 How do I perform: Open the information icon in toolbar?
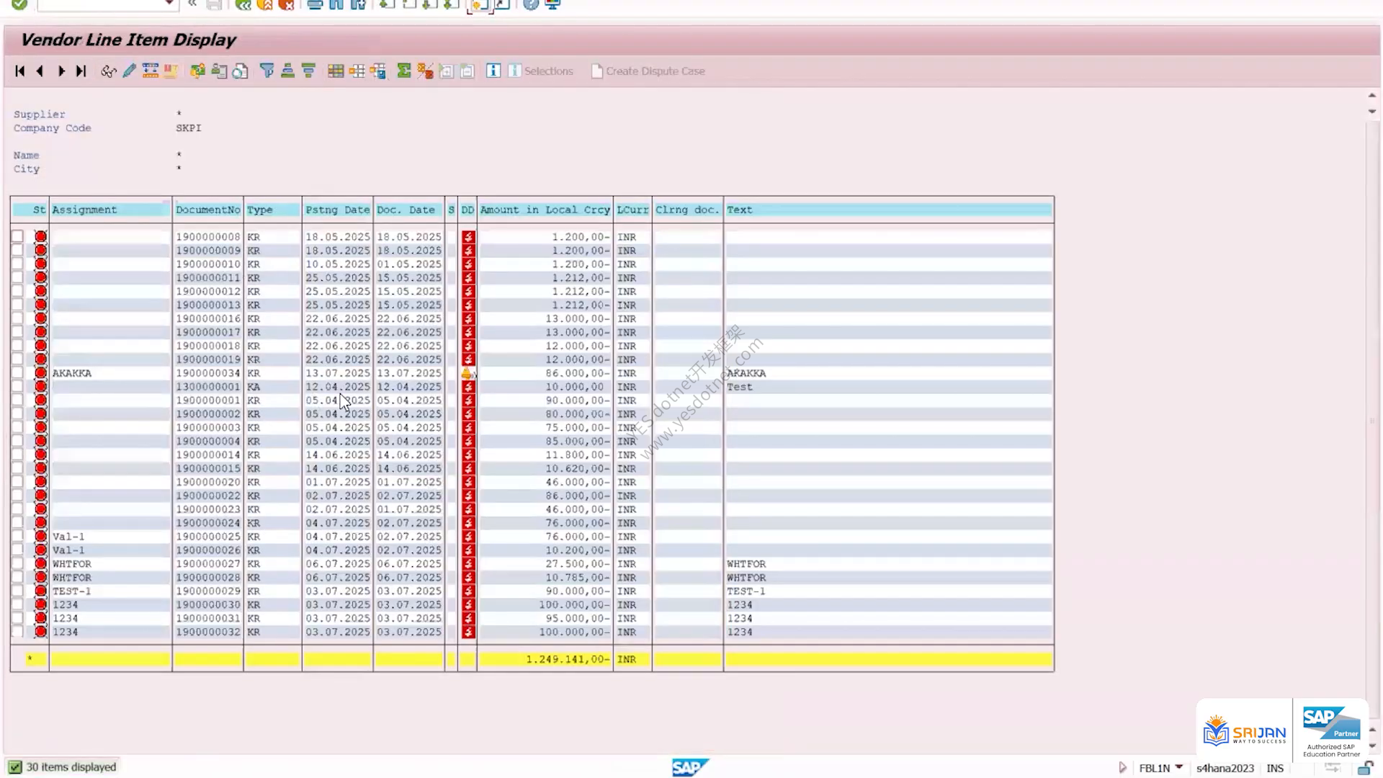(x=493, y=71)
